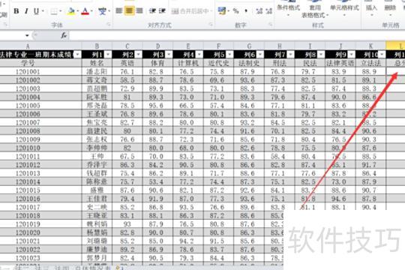Screen dimensions: 405x270
Task: Open the underline style dropdown arrow
Action: pyautogui.click(x=43, y=11)
